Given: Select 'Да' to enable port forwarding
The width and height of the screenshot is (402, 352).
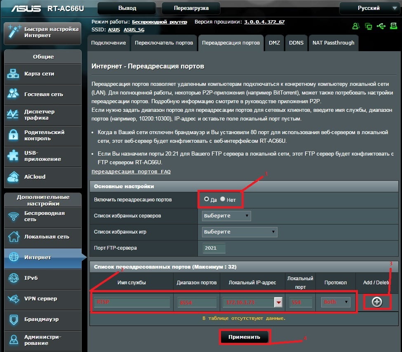Looking at the screenshot, I should point(207,199).
